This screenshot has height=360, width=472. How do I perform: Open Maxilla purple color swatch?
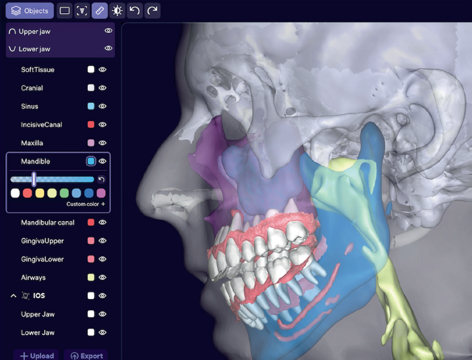pyautogui.click(x=91, y=143)
